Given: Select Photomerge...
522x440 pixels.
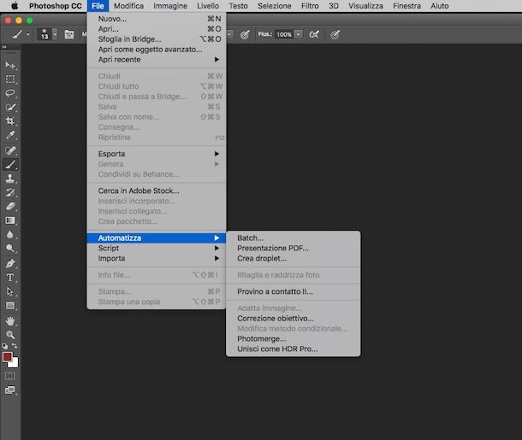Looking at the screenshot, I should (x=293, y=338).
